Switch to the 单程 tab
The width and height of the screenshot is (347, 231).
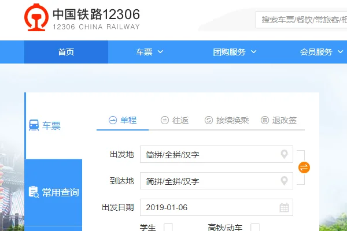pyautogui.click(x=123, y=120)
